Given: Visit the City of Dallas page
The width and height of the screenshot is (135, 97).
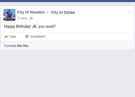Looking at the screenshot, I should click(63, 12).
